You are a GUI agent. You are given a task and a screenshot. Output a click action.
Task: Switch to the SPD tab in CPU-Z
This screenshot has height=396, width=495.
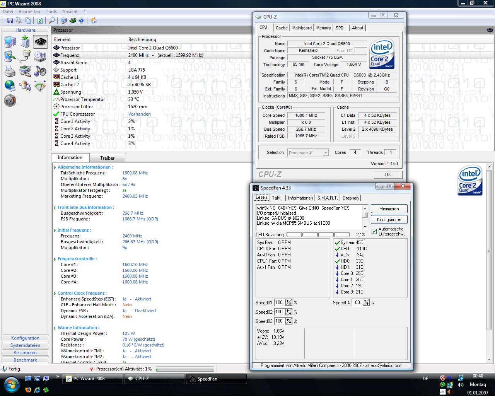click(x=340, y=28)
